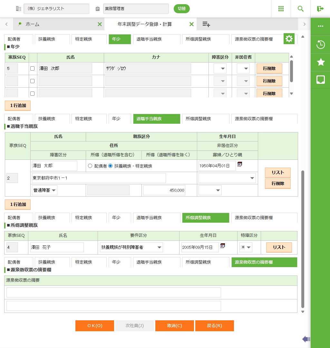Image resolution: width=330 pixels, height=348 pixels.
Task: Click the search magnifier icon
Action: [x=301, y=9]
